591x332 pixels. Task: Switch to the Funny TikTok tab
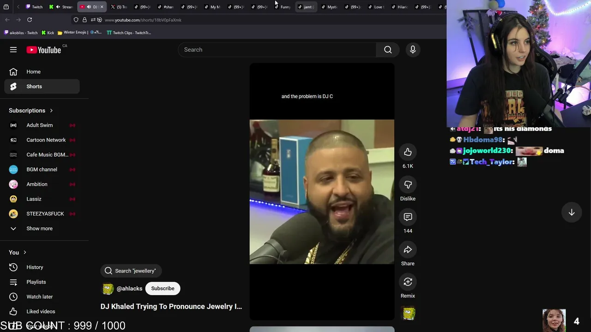(283, 7)
